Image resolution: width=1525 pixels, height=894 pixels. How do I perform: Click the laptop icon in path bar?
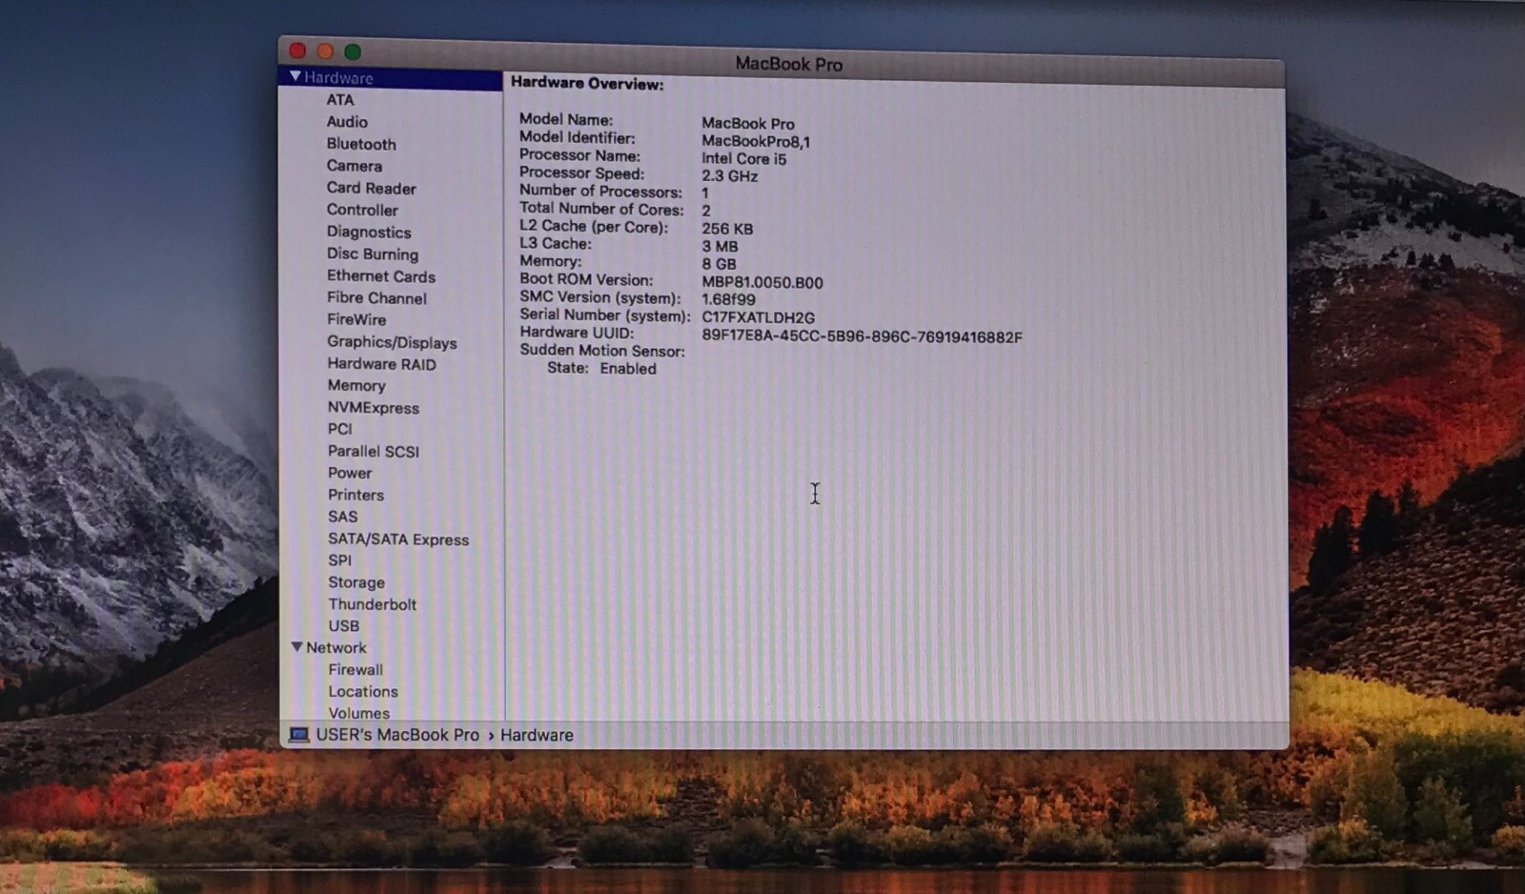pyautogui.click(x=298, y=735)
